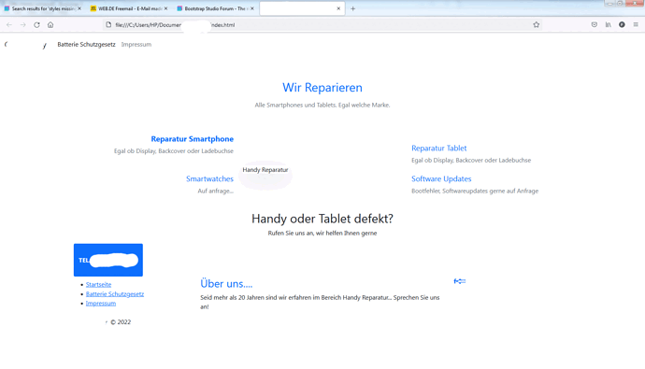This screenshot has height=369, width=645.
Task: Close the WEB.DE Freemail tab
Action: click(x=165, y=8)
